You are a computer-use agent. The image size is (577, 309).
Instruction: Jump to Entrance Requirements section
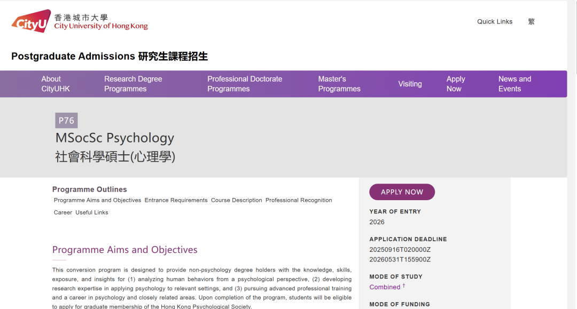pos(176,200)
